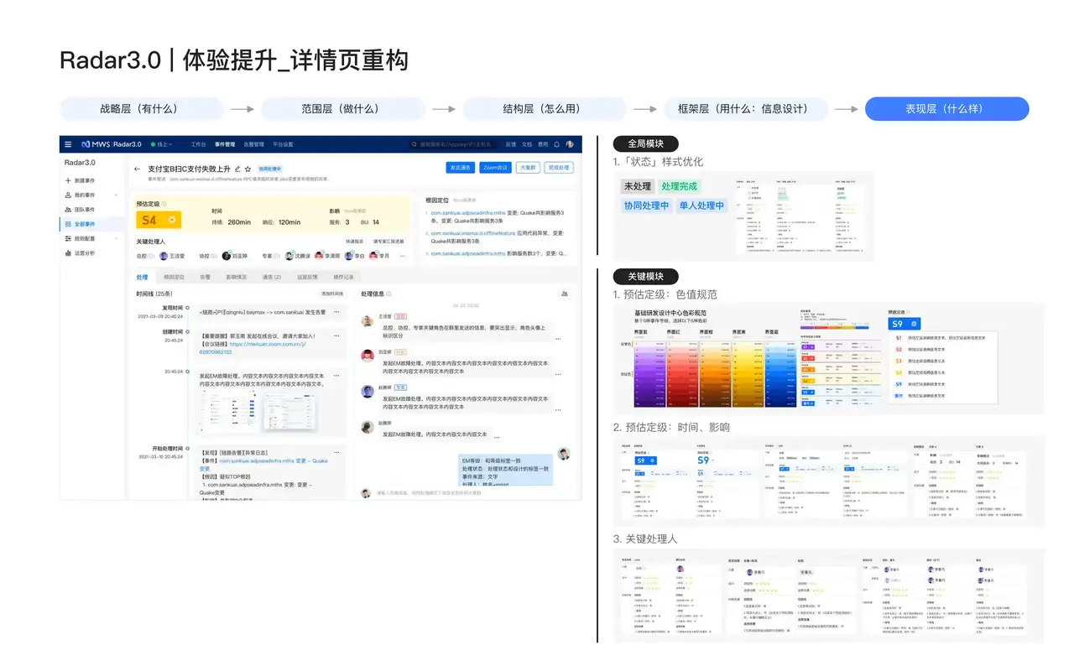
Task: Click the 协同处理中 status tag sample
Action: point(647,205)
